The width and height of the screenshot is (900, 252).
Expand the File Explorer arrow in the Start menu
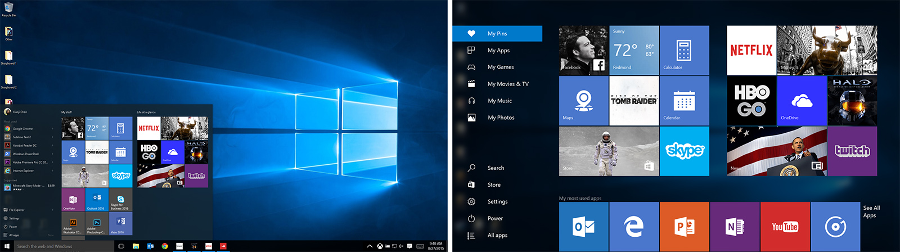coord(52,210)
